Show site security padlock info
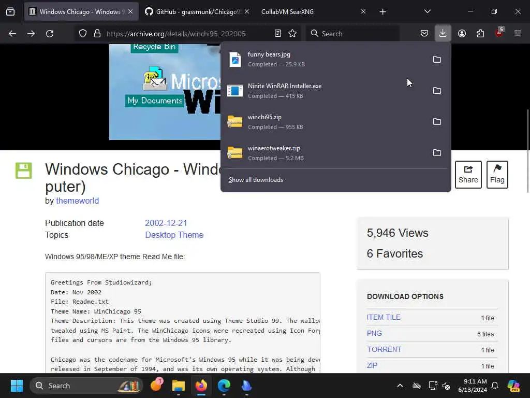 coord(97,34)
